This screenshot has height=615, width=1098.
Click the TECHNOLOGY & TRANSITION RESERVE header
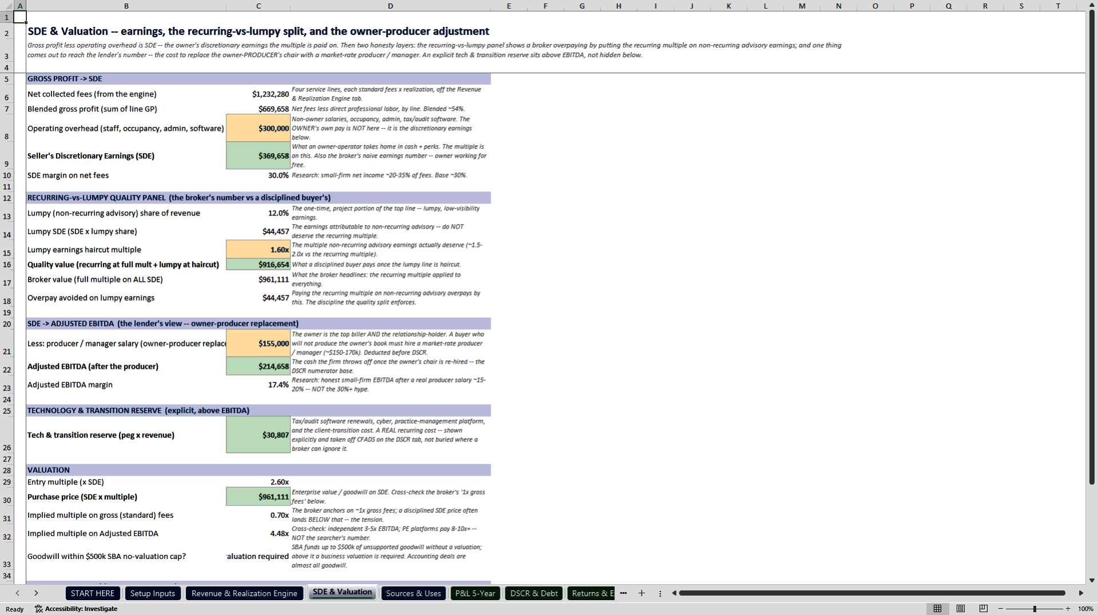pos(258,410)
